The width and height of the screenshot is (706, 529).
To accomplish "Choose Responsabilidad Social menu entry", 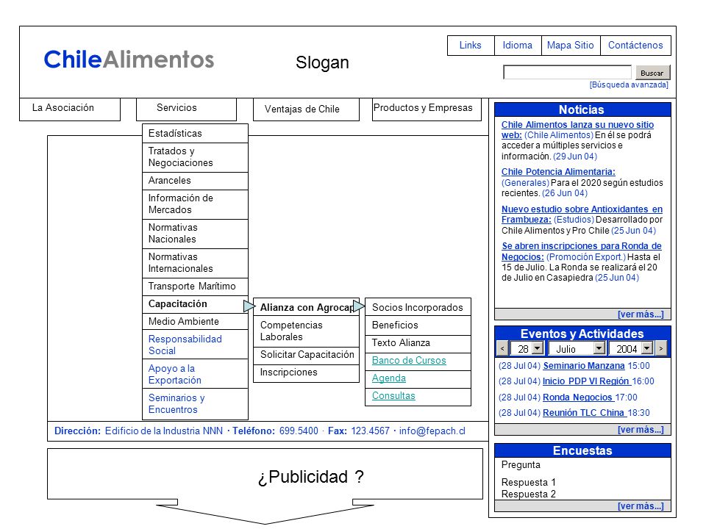I will pos(195,345).
